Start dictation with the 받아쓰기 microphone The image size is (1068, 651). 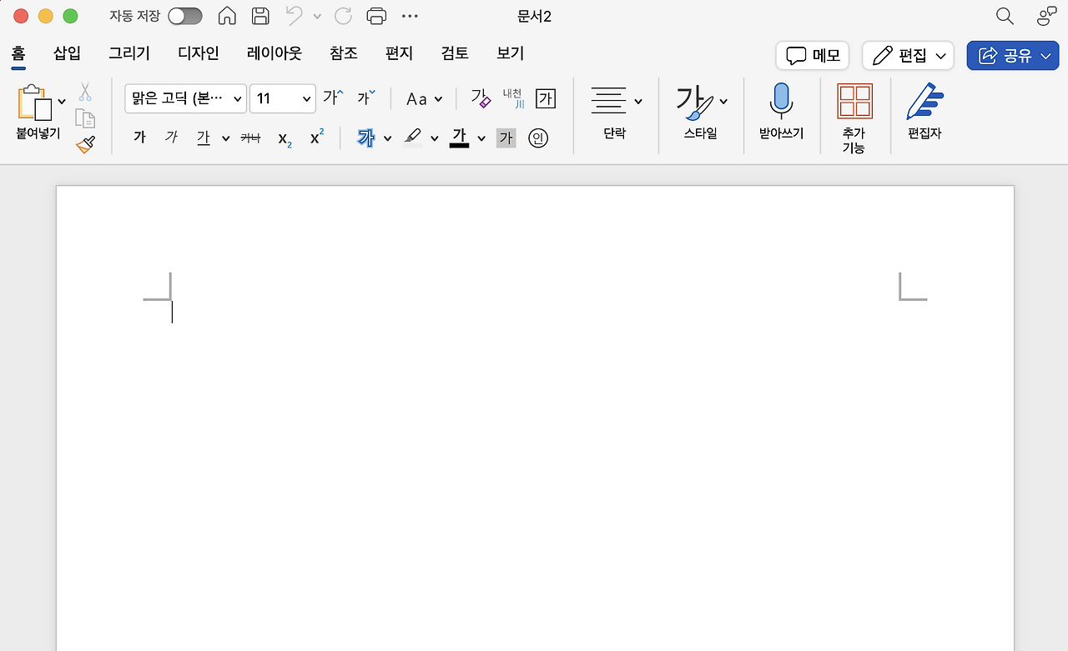pyautogui.click(x=781, y=112)
